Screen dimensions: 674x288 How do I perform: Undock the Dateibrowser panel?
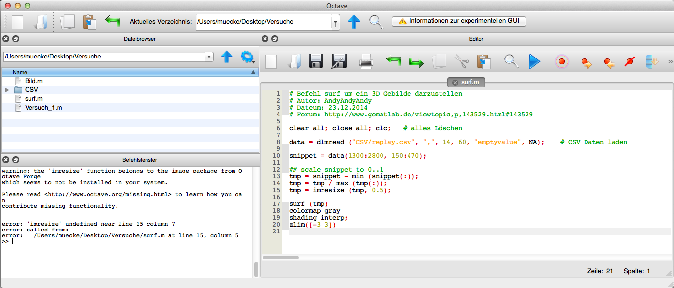(x=16, y=39)
